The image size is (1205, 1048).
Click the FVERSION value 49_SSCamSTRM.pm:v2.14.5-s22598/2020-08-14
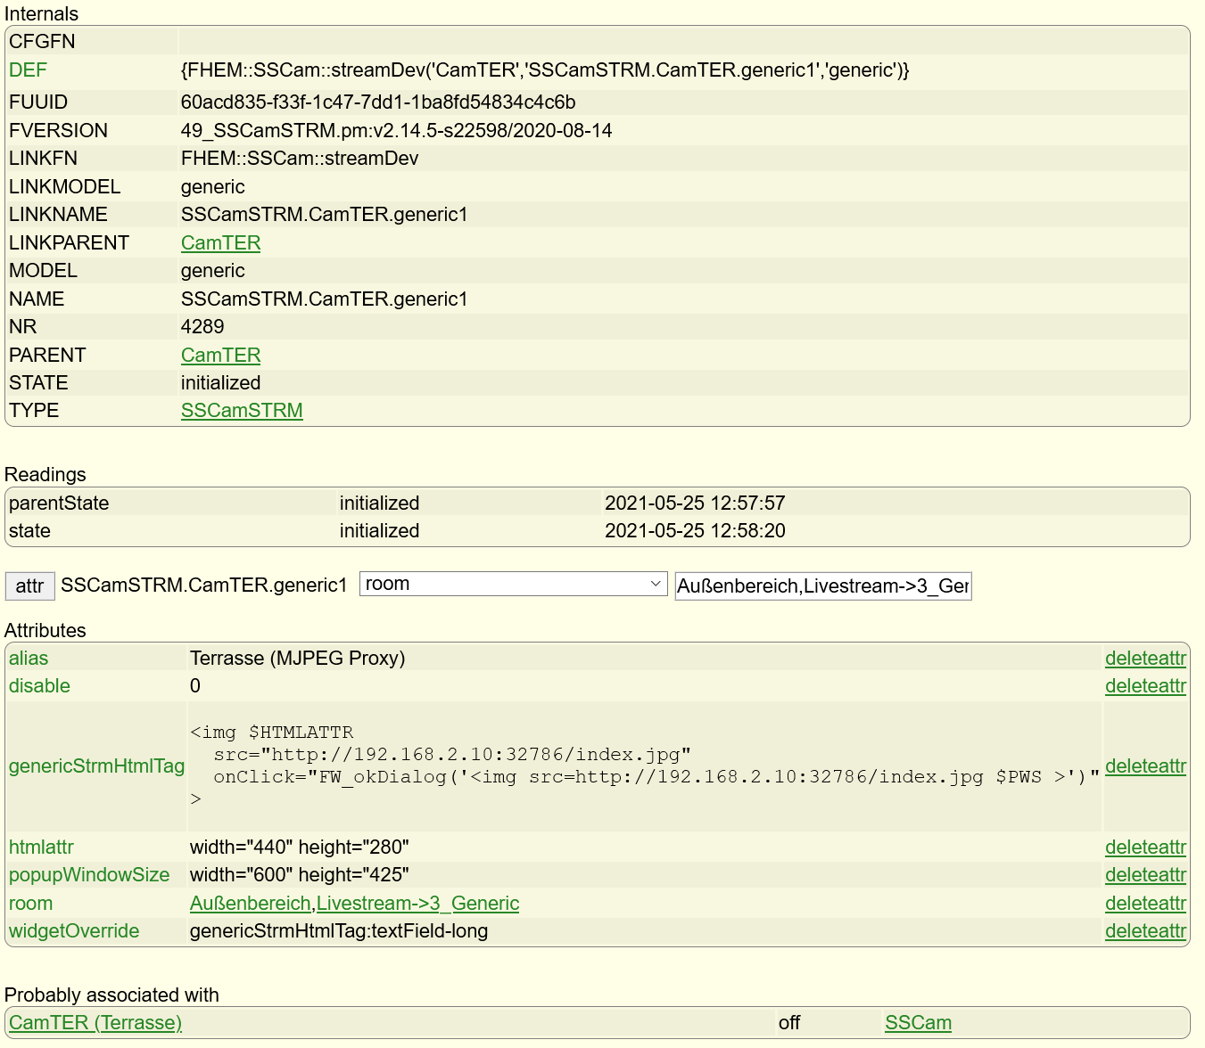[396, 131]
